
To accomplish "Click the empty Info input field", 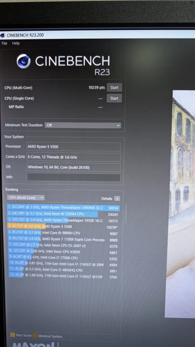I will pos(73,178).
